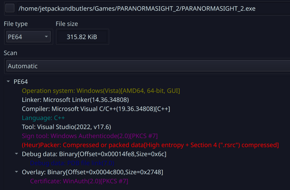Select Overlay Binary offset entry
Image resolution: width=290 pixels, height=190 pixels.
pos(92,172)
